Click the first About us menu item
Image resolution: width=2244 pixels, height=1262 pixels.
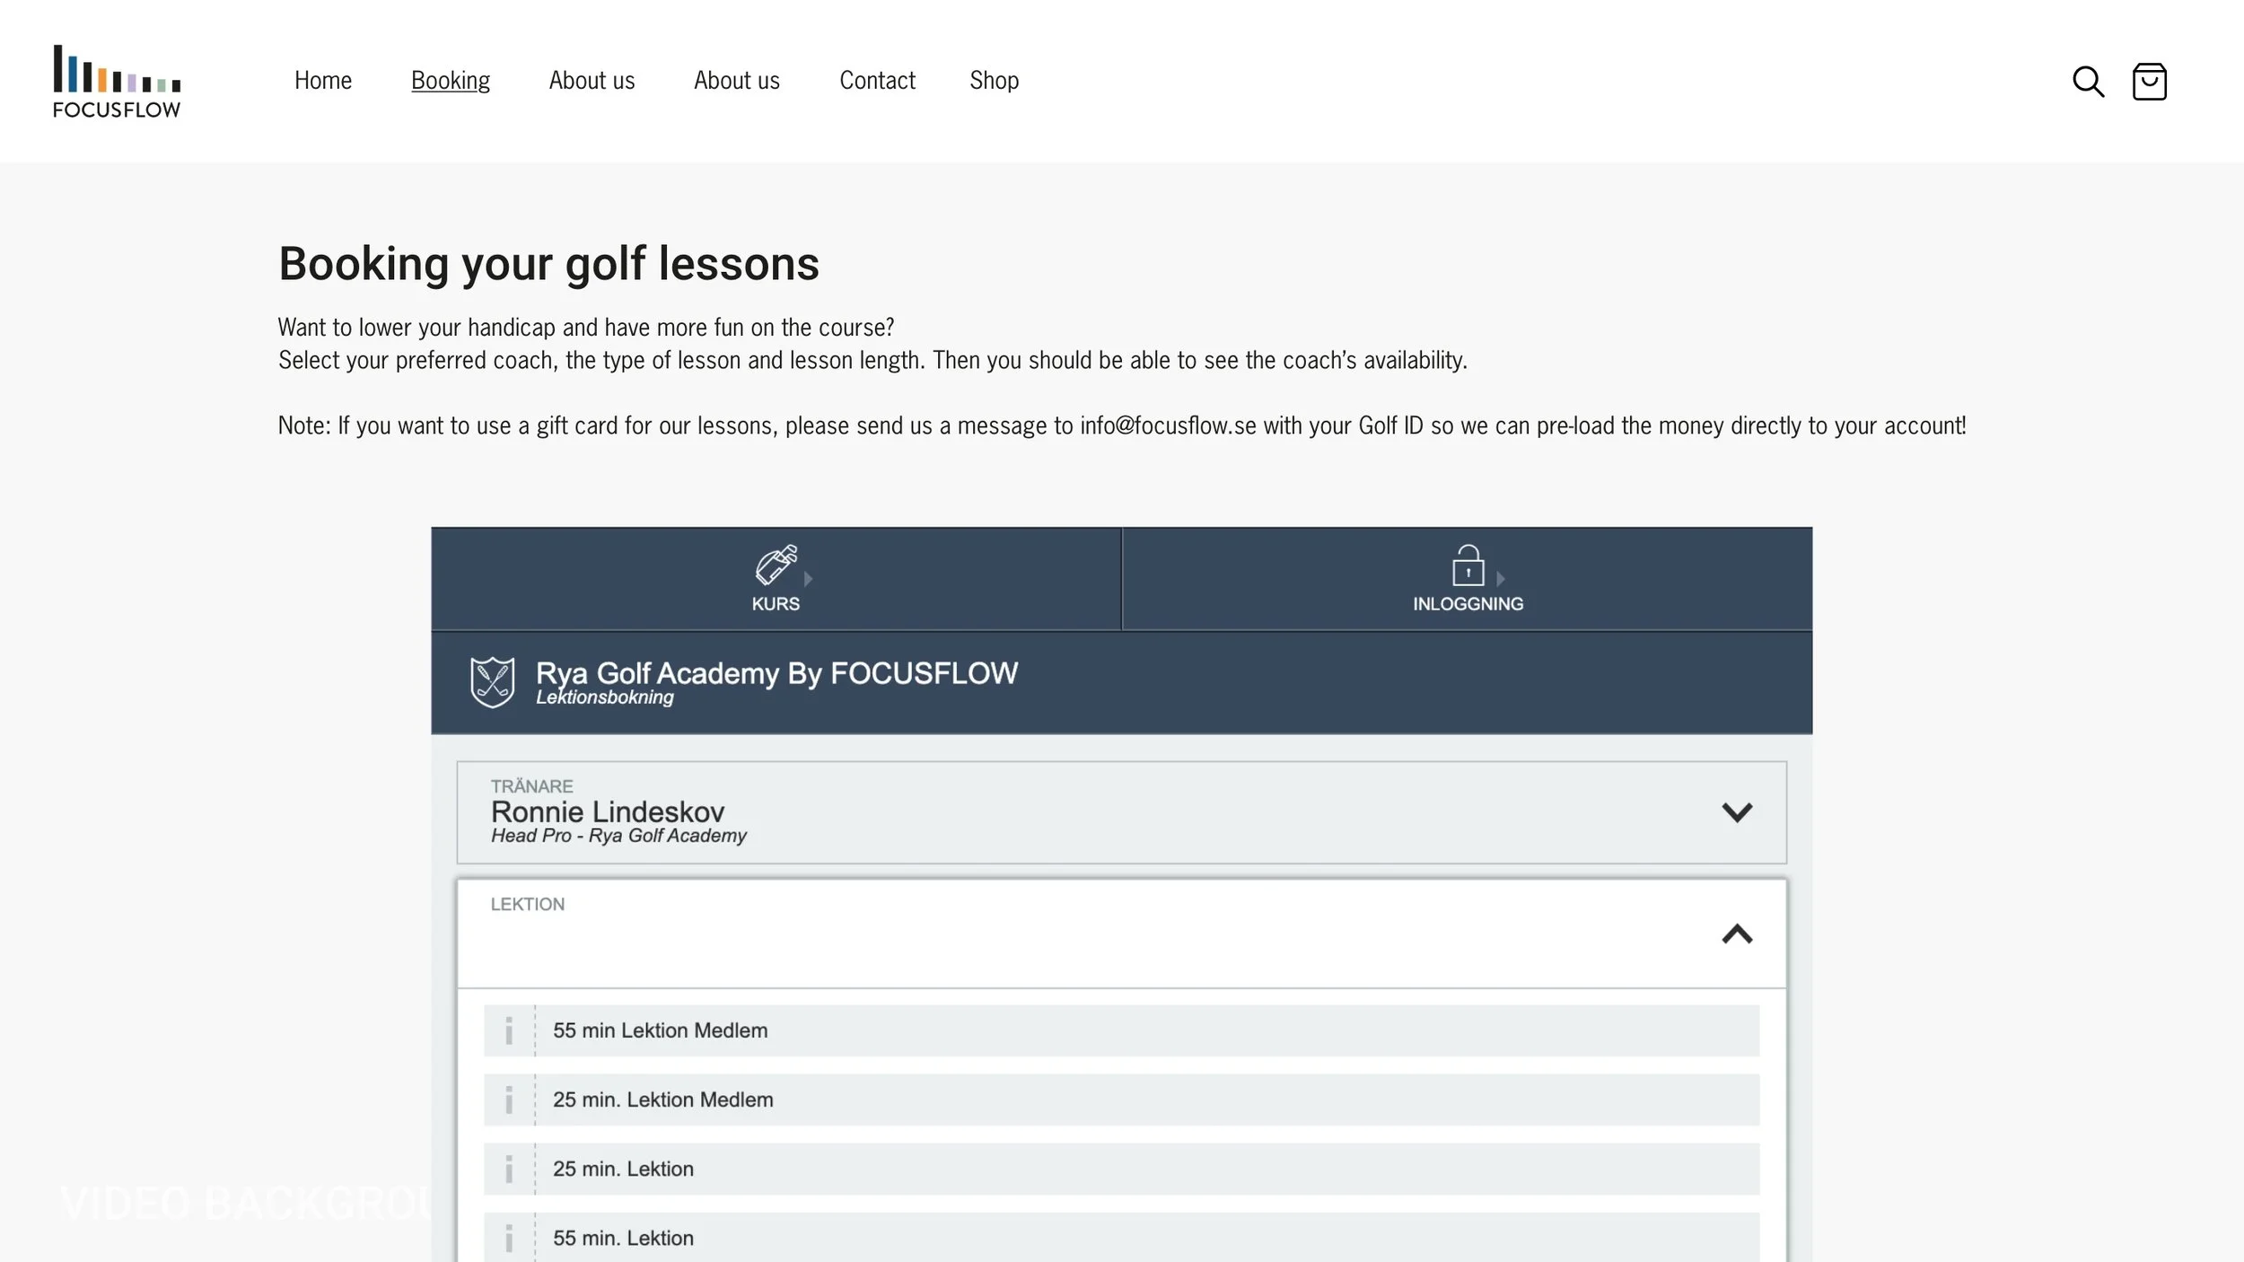click(x=592, y=81)
